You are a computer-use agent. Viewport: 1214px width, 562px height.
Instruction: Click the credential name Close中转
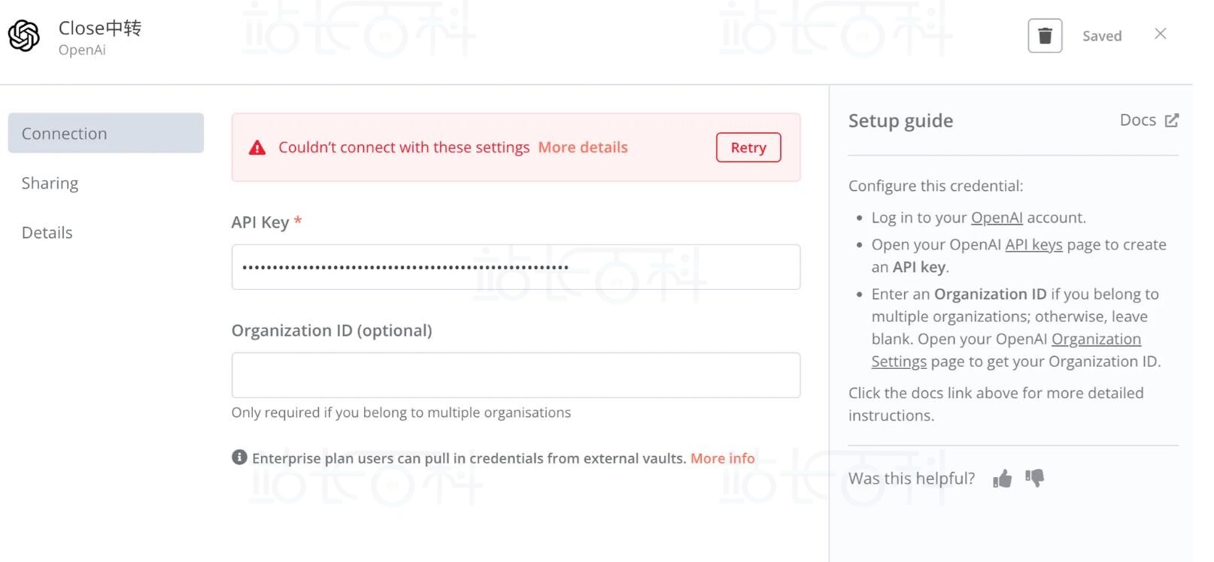tap(100, 28)
